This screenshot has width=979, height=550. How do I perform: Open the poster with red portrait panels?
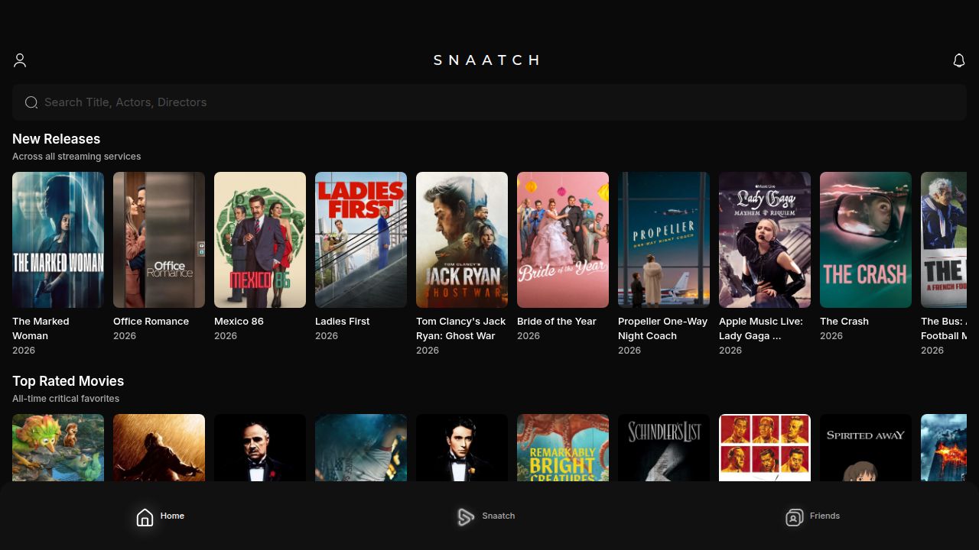(765, 448)
